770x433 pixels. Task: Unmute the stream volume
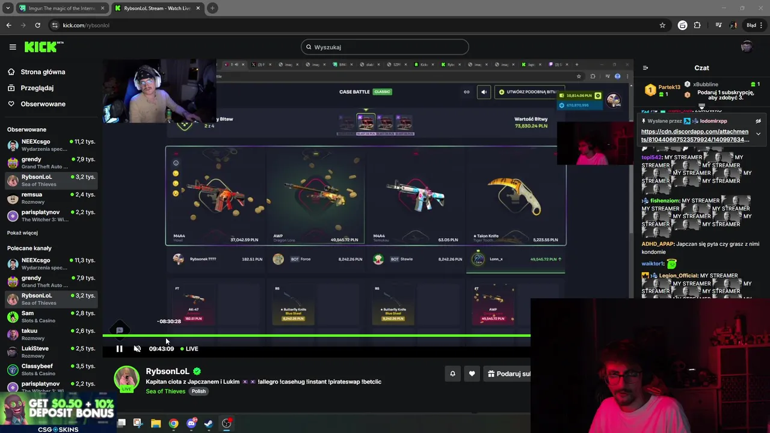[x=137, y=349]
